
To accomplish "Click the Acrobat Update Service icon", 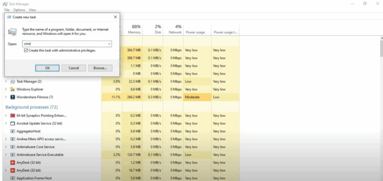I will click(x=13, y=124).
